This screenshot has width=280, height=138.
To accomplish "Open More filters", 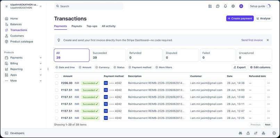I will (x=164, y=67).
